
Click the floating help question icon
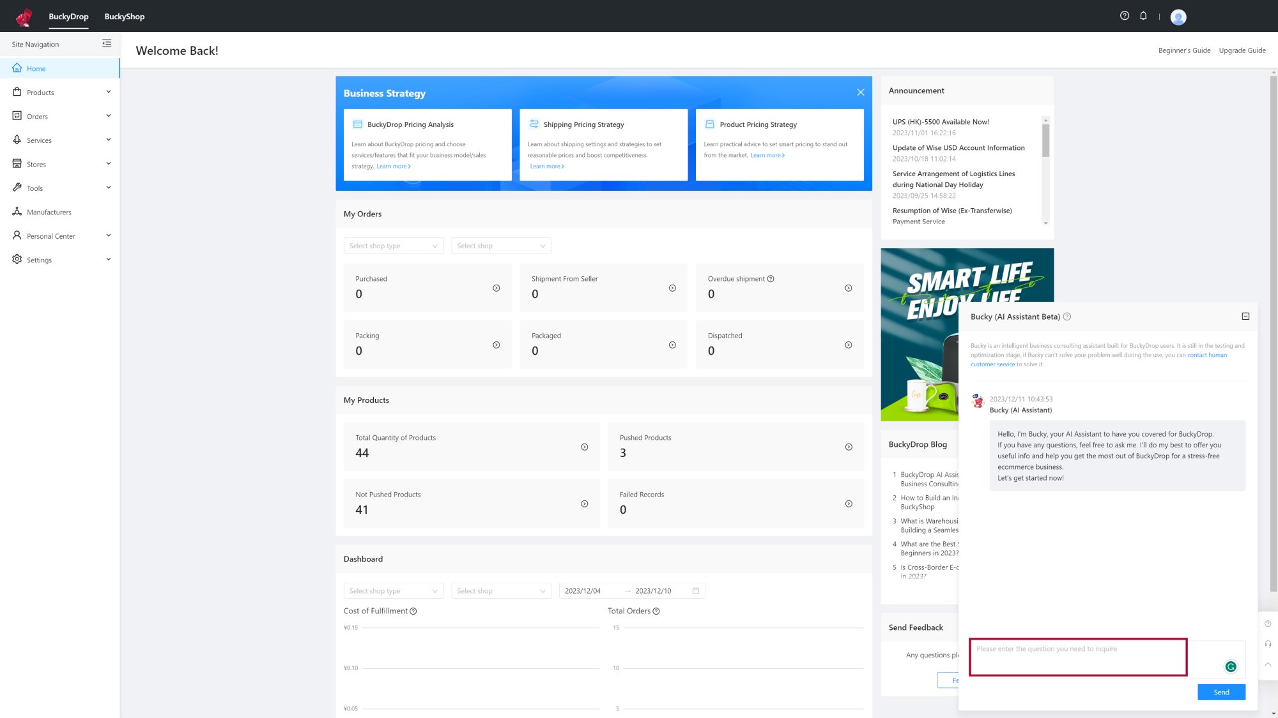[1268, 624]
